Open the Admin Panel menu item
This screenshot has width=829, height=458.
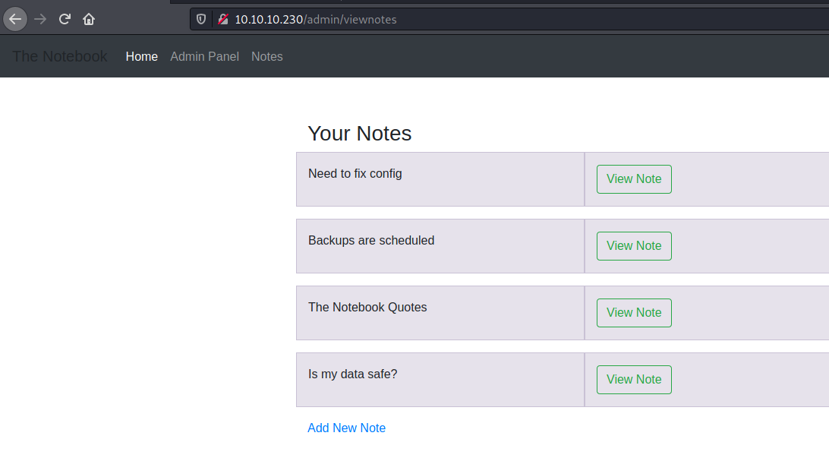coord(205,57)
